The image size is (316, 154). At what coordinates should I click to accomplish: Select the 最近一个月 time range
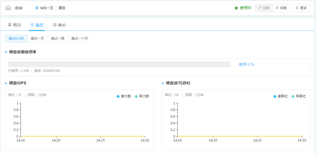tap(80, 39)
